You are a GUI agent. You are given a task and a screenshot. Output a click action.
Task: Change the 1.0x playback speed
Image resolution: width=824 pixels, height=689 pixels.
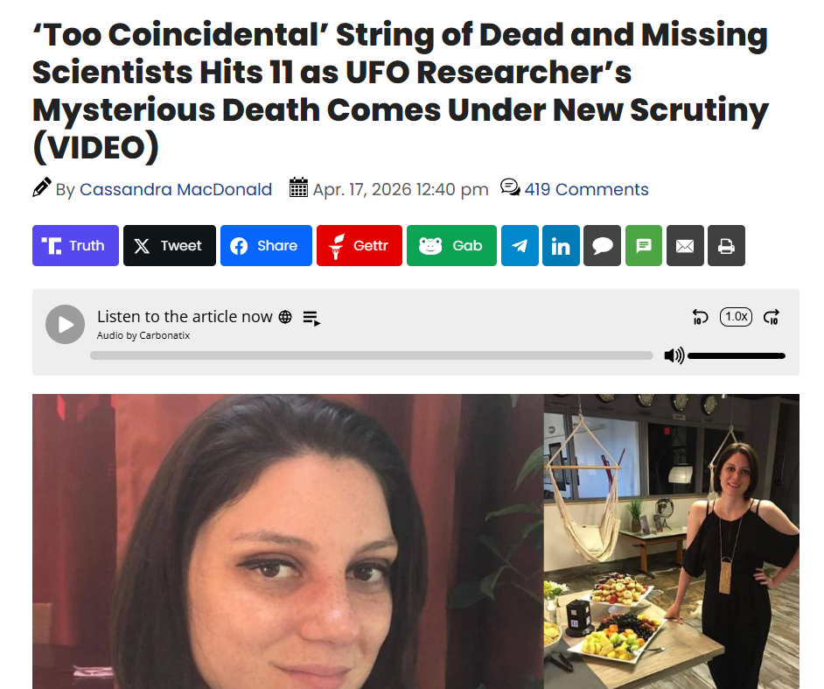tap(736, 317)
